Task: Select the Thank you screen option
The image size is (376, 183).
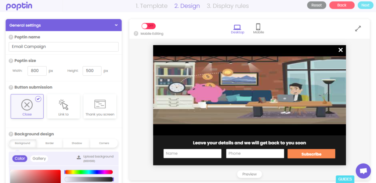Action: (x=100, y=106)
